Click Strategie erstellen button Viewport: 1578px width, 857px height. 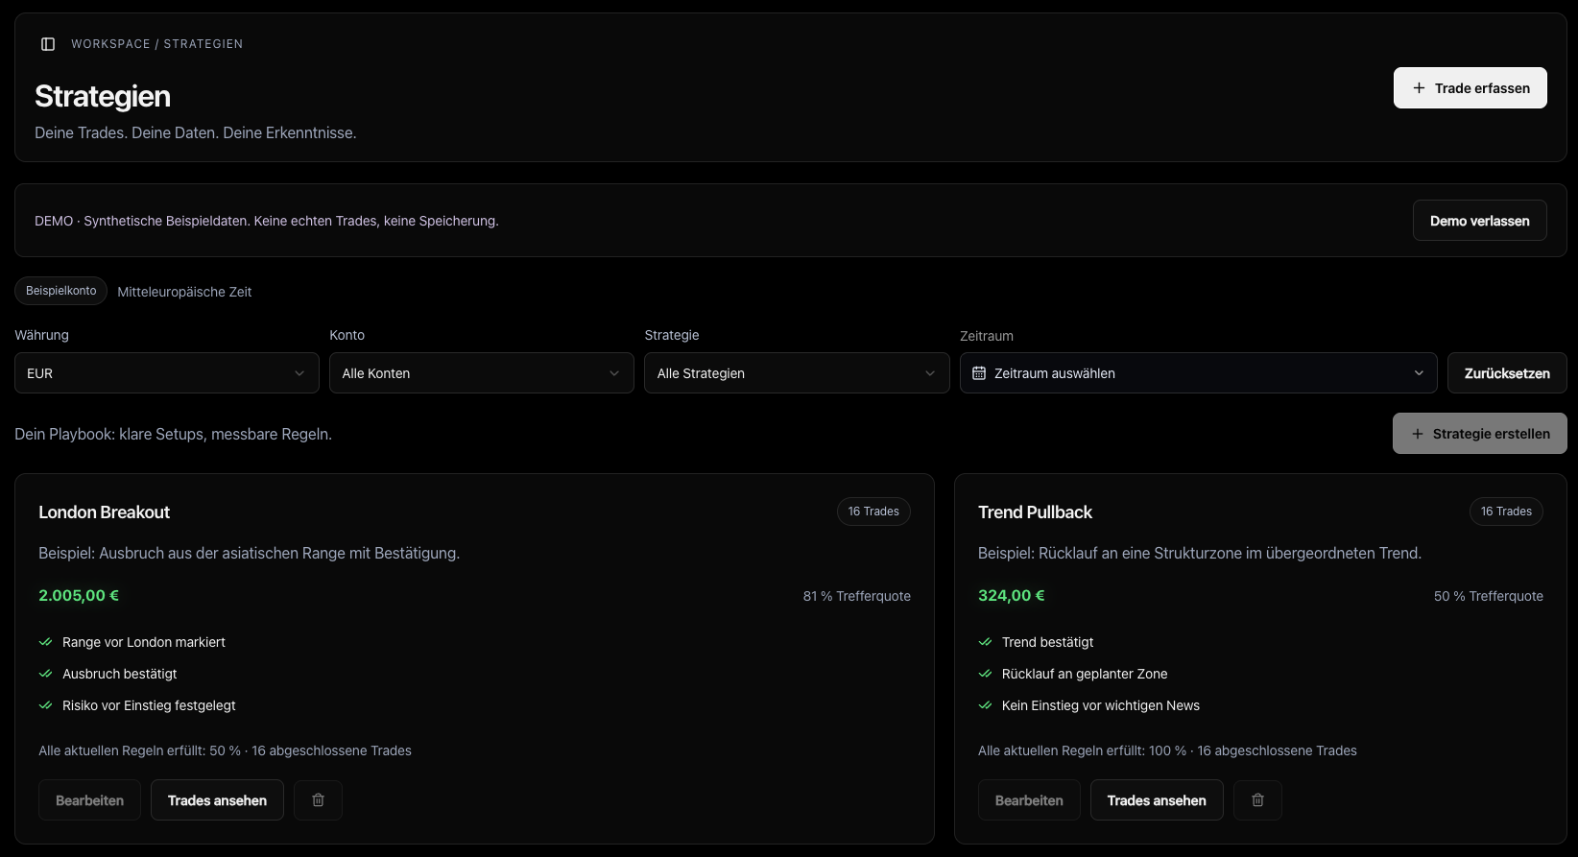coord(1480,434)
